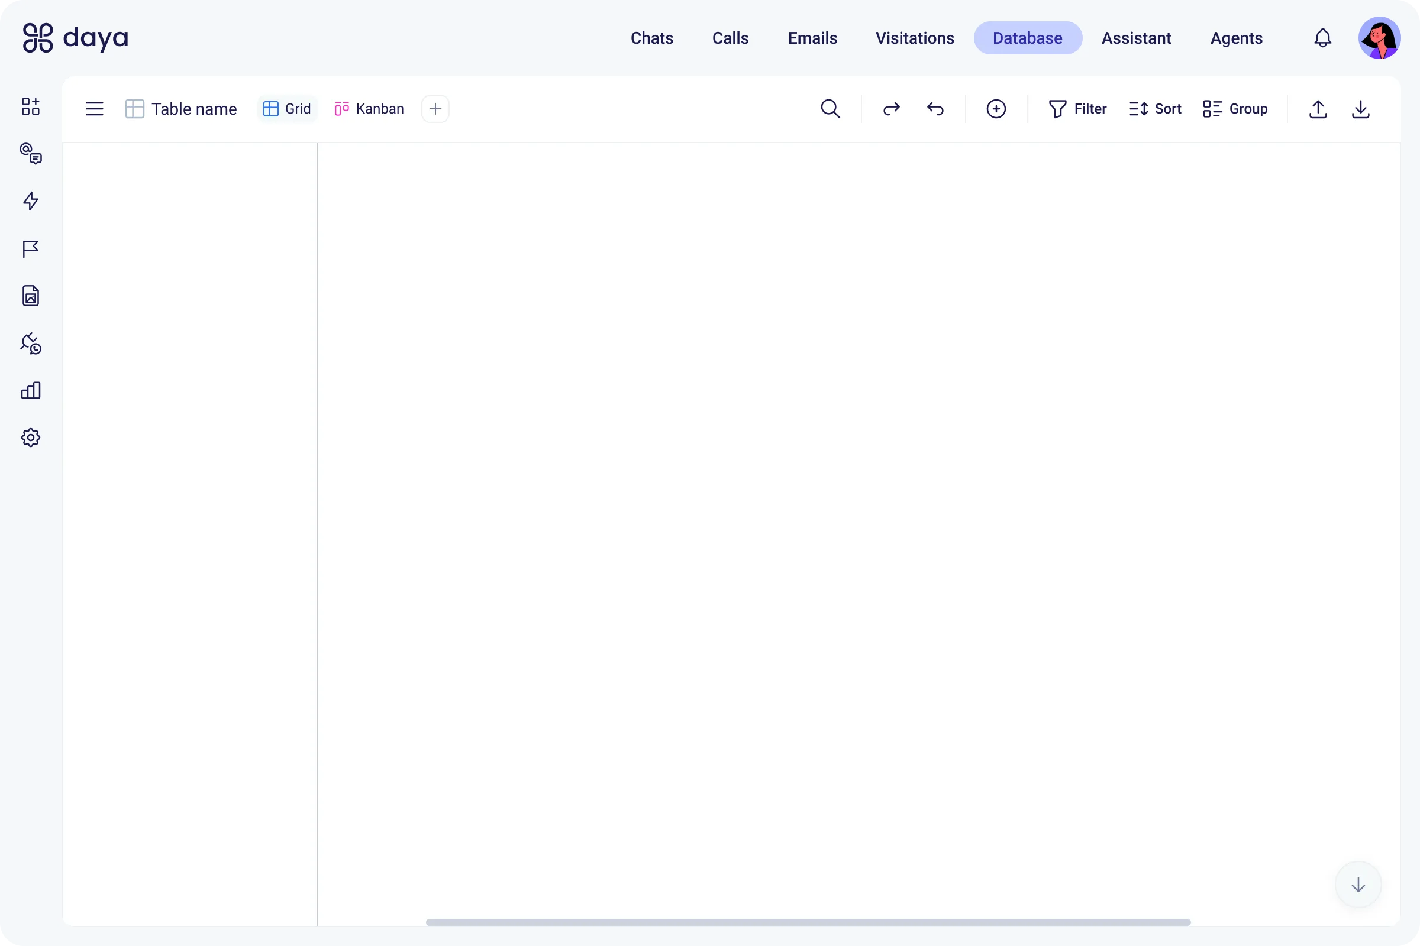Go to the Visitations menu

(x=915, y=38)
